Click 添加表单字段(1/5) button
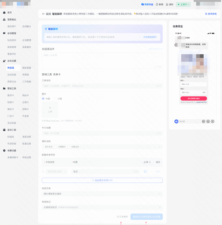This screenshot has width=222, height=225. point(102,180)
